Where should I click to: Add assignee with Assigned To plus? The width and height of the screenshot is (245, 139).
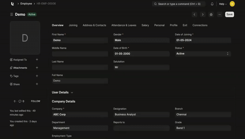37,60
